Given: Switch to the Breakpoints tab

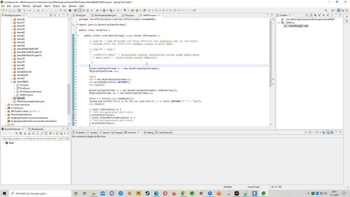Looking at the screenshot, I should click(x=37, y=129).
